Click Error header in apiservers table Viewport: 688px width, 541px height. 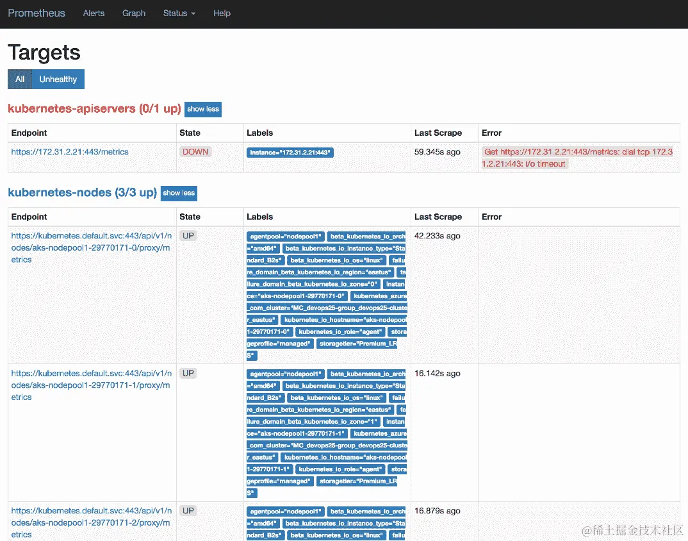tap(491, 133)
